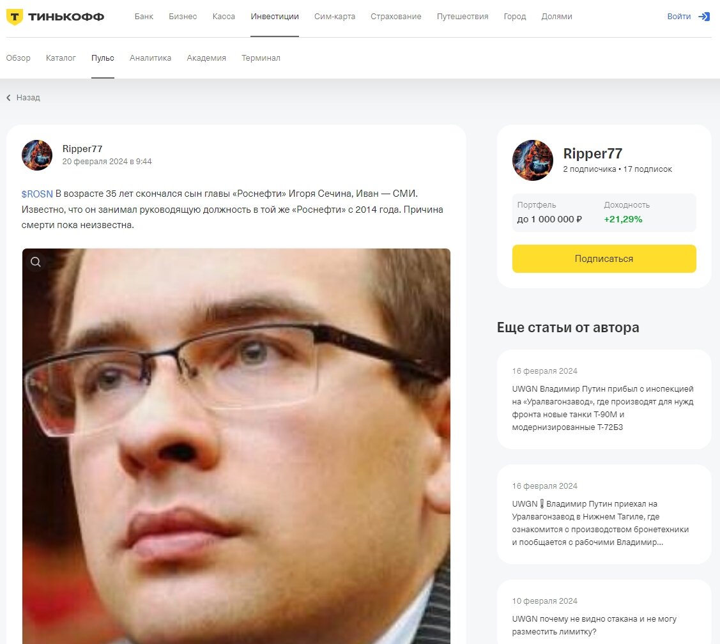Go to the Страхование section
Image resolution: width=720 pixels, height=644 pixels.
396,17
